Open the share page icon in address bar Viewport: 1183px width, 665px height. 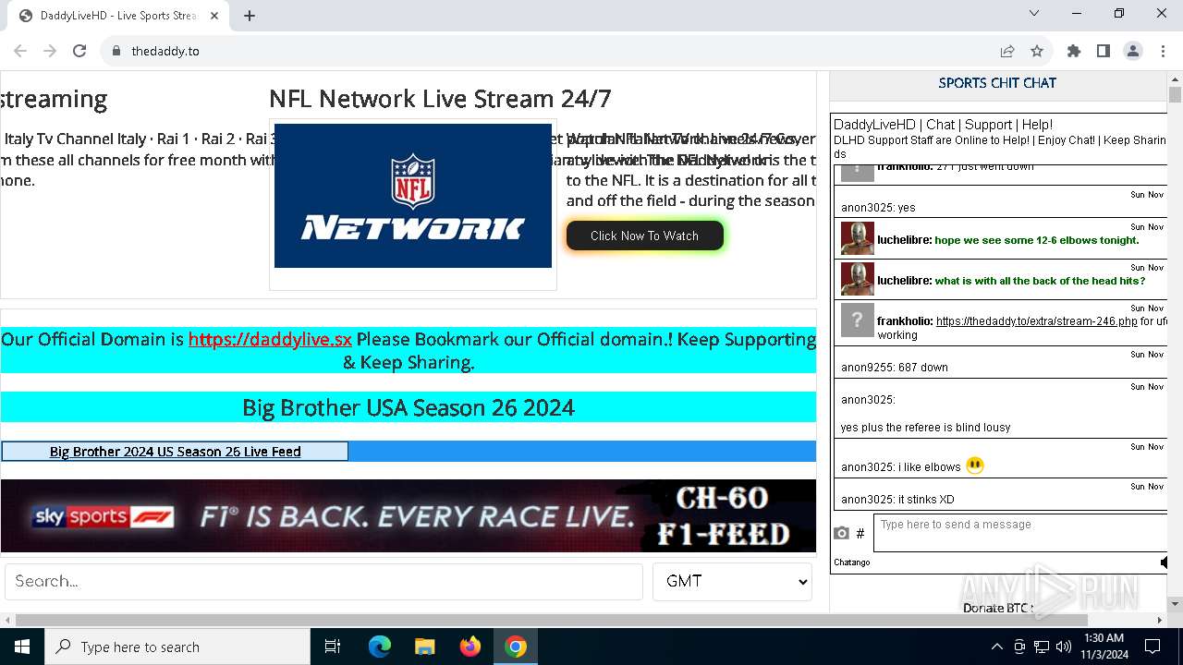pyautogui.click(x=1007, y=51)
